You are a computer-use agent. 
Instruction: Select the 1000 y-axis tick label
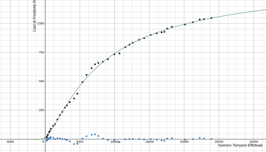(39, 23)
